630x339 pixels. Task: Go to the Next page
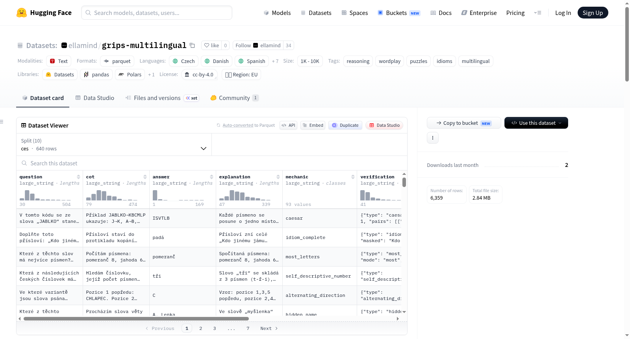(x=269, y=328)
